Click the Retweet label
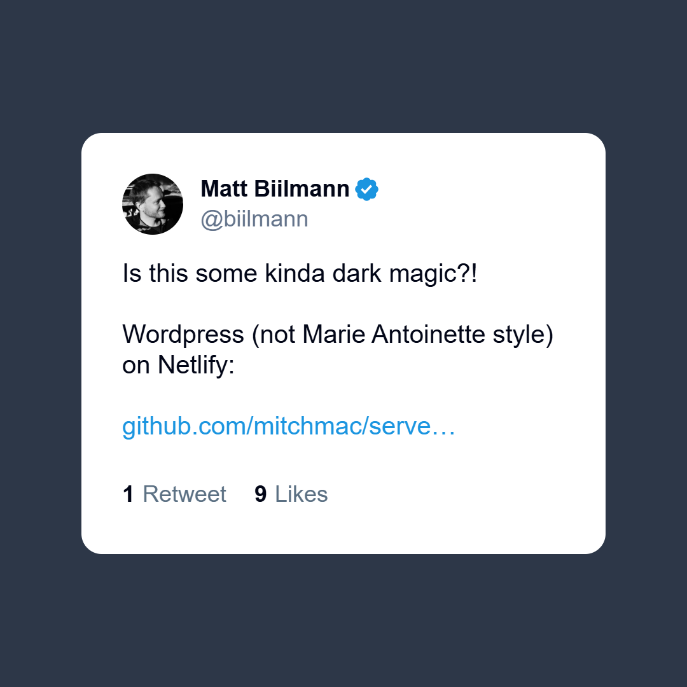687x687 pixels. (184, 494)
